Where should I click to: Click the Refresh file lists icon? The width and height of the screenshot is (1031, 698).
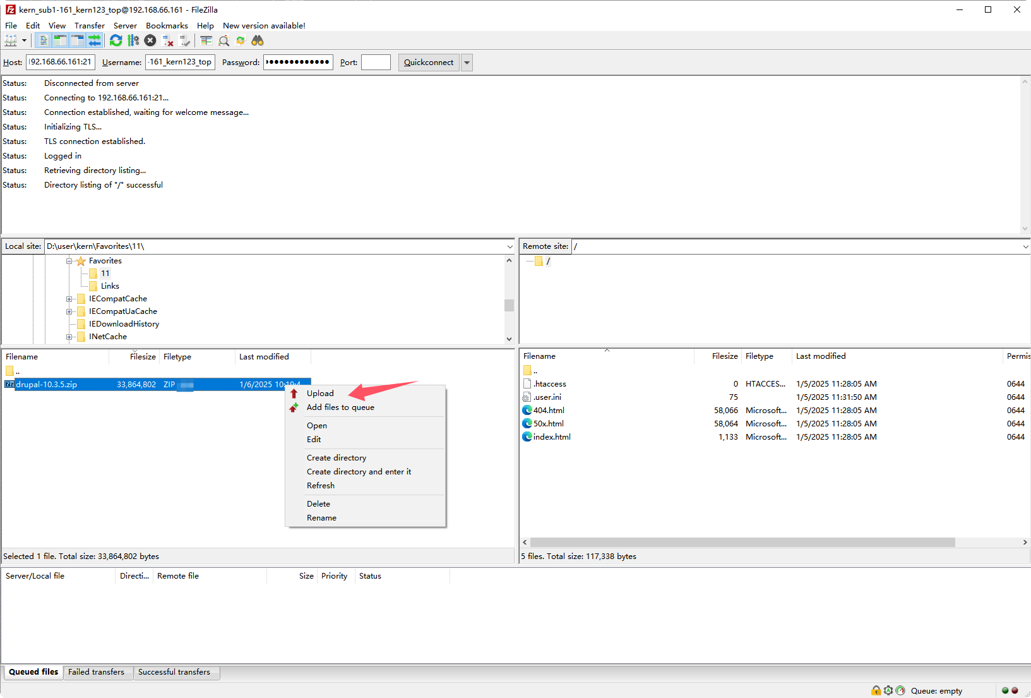coord(116,41)
